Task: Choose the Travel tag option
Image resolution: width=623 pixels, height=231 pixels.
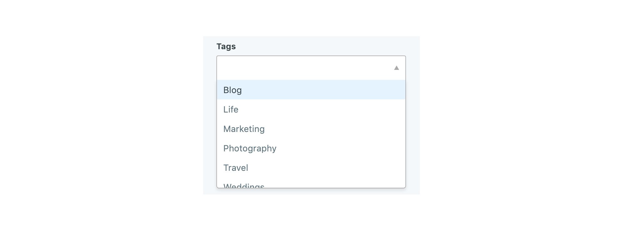Action: (x=236, y=168)
